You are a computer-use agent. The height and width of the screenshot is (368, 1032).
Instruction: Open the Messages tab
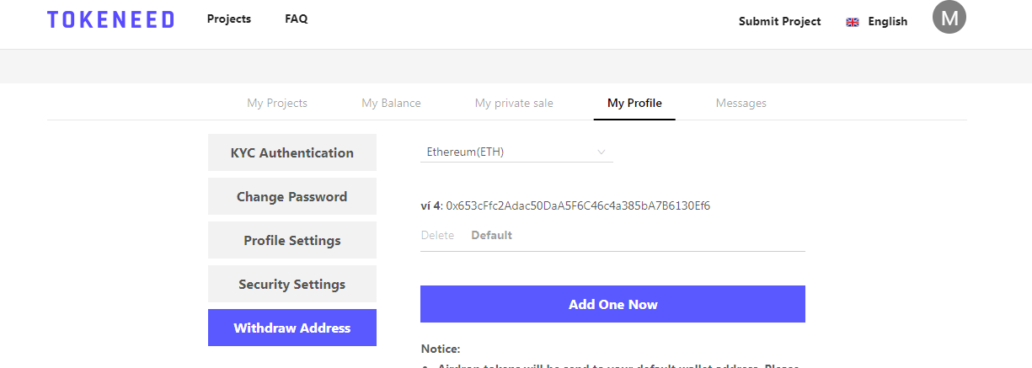click(741, 103)
